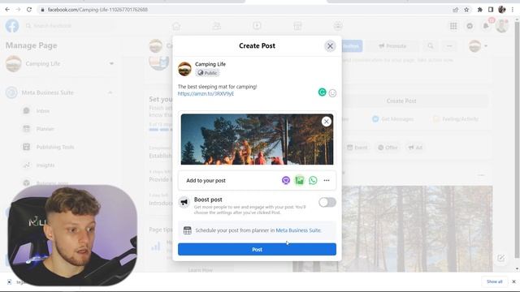Screen dimensions: 520x292
Task: Expand the Camping Life page switcher
Action: (x=111, y=63)
